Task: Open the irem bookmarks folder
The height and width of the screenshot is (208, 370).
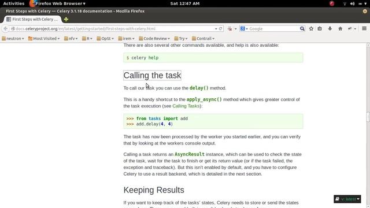Action: (x=126, y=39)
